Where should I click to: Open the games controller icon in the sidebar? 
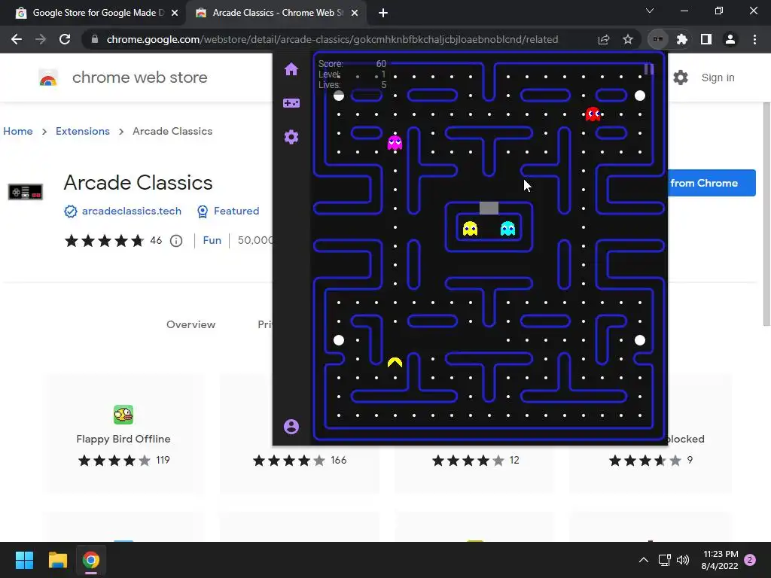pos(291,102)
